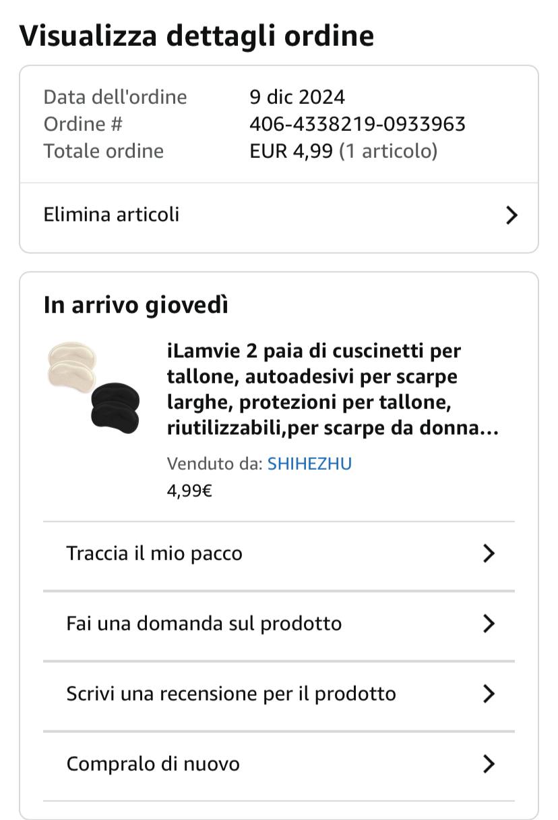Click the chevron arrow beside Elimina articoli
This screenshot has height=820, width=558.
511,215
